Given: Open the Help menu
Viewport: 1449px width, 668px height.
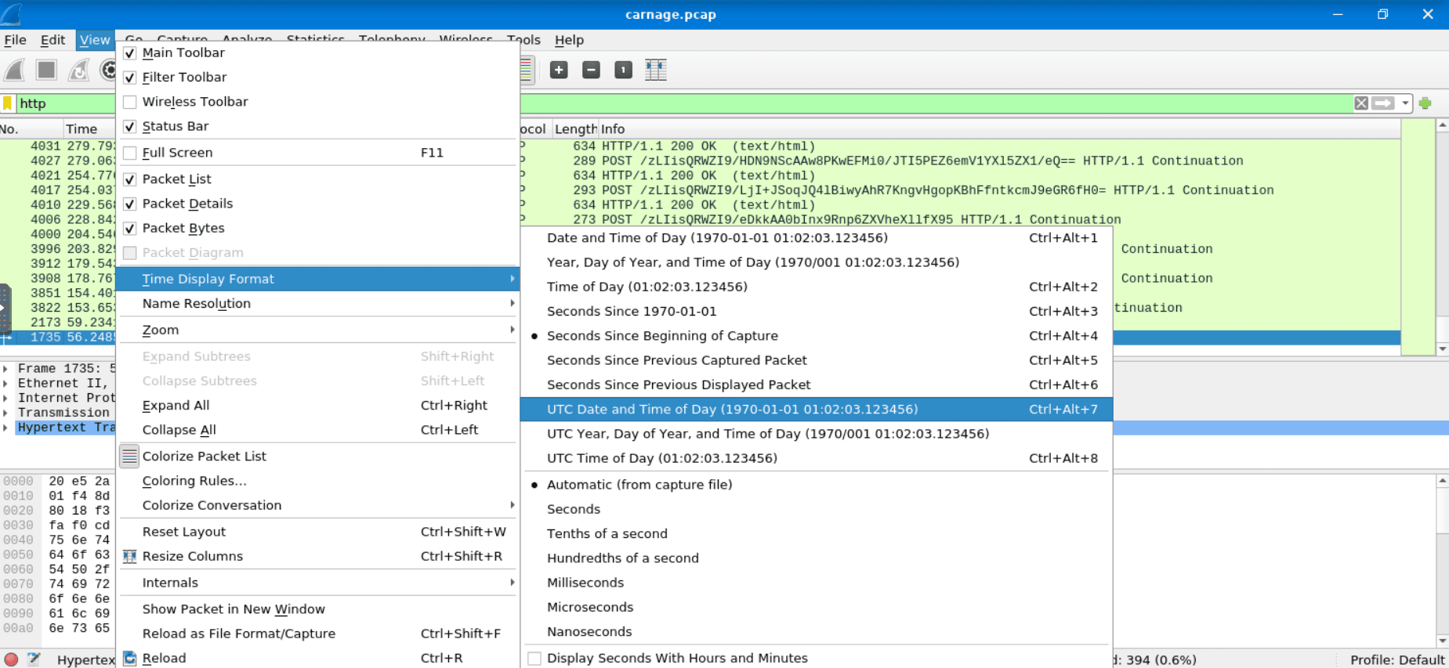Looking at the screenshot, I should point(569,40).
